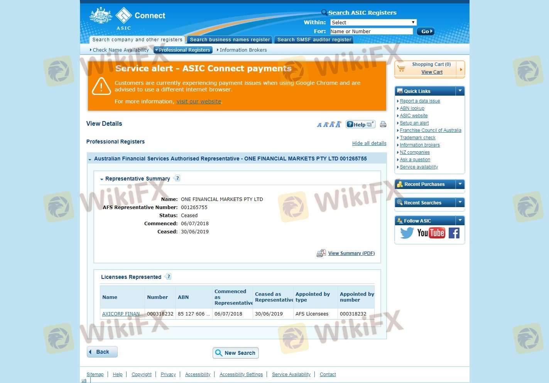This screenshot has height=383, width=549.
Task: Click the View Cart link
Action: (432, 72)
